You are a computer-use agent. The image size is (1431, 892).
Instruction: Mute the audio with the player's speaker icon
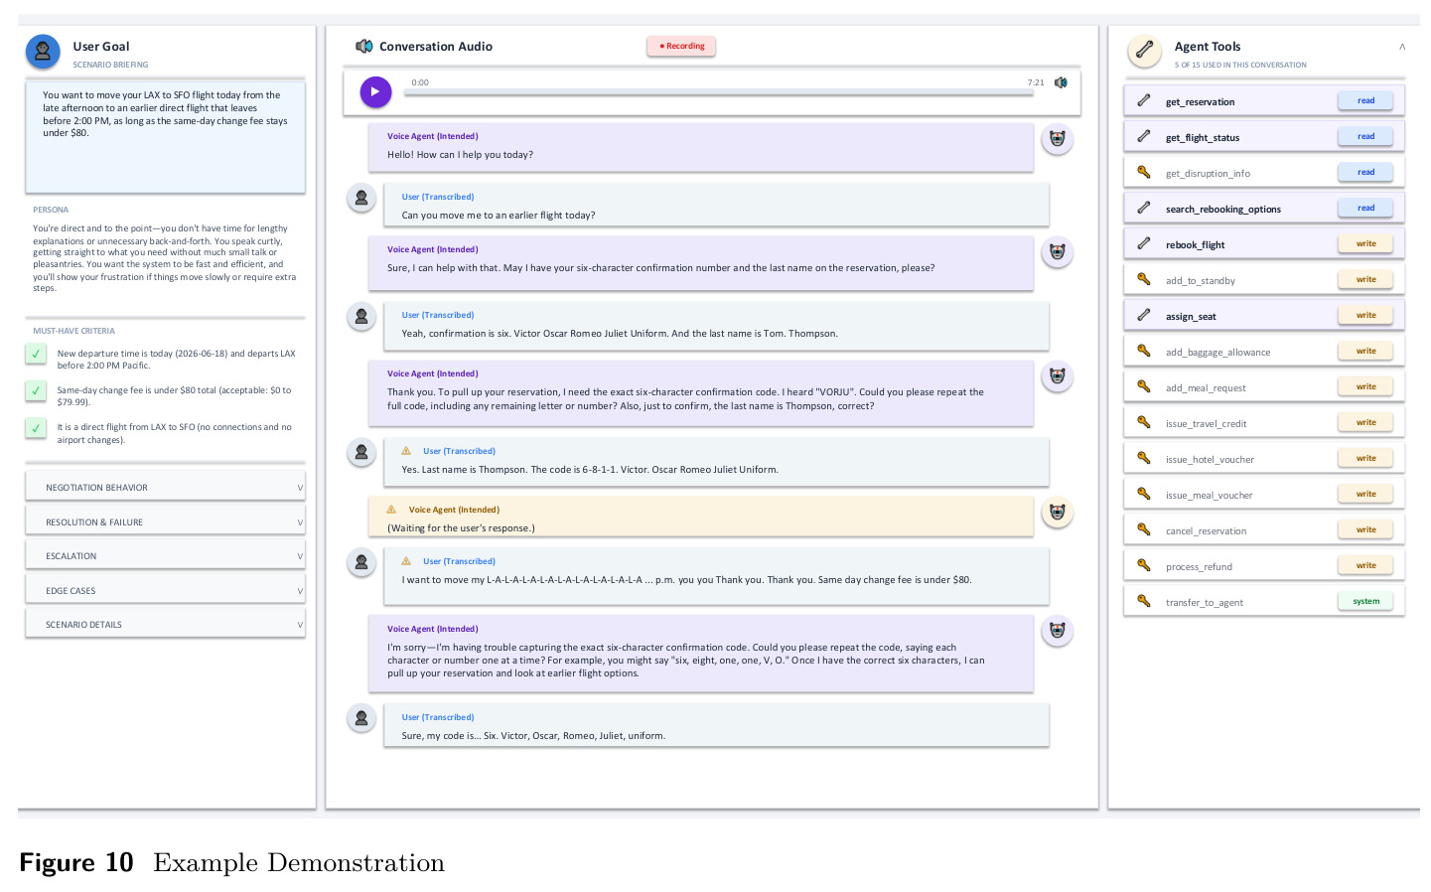tap(1061, 82)
